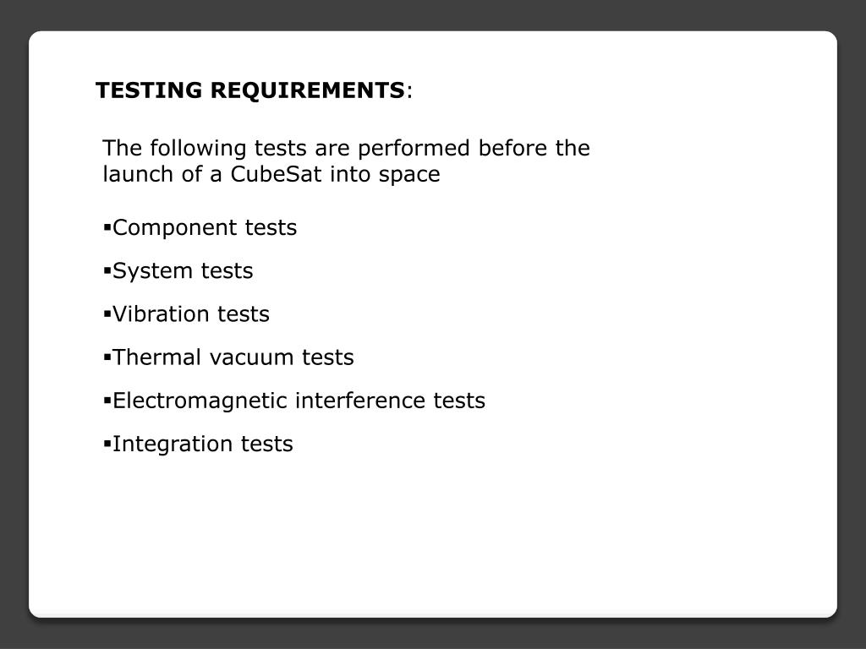Viewport: 866px width, 649px height.
Task: Click the word 'performed' in the intro sentence
Action: pyautogui.click(x=414, y=150)
